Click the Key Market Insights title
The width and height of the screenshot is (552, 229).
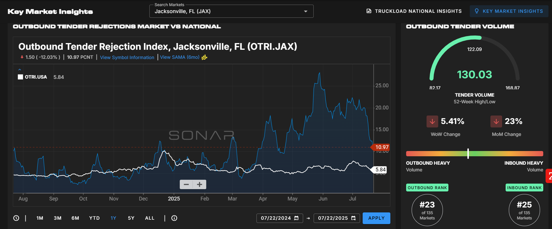click(x=50, y=12)
